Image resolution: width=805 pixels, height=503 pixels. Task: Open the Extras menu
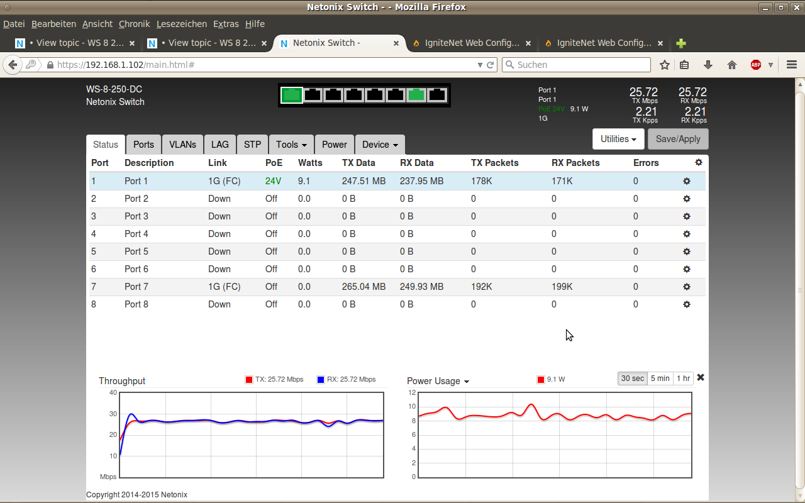click(x=226, y=24)
